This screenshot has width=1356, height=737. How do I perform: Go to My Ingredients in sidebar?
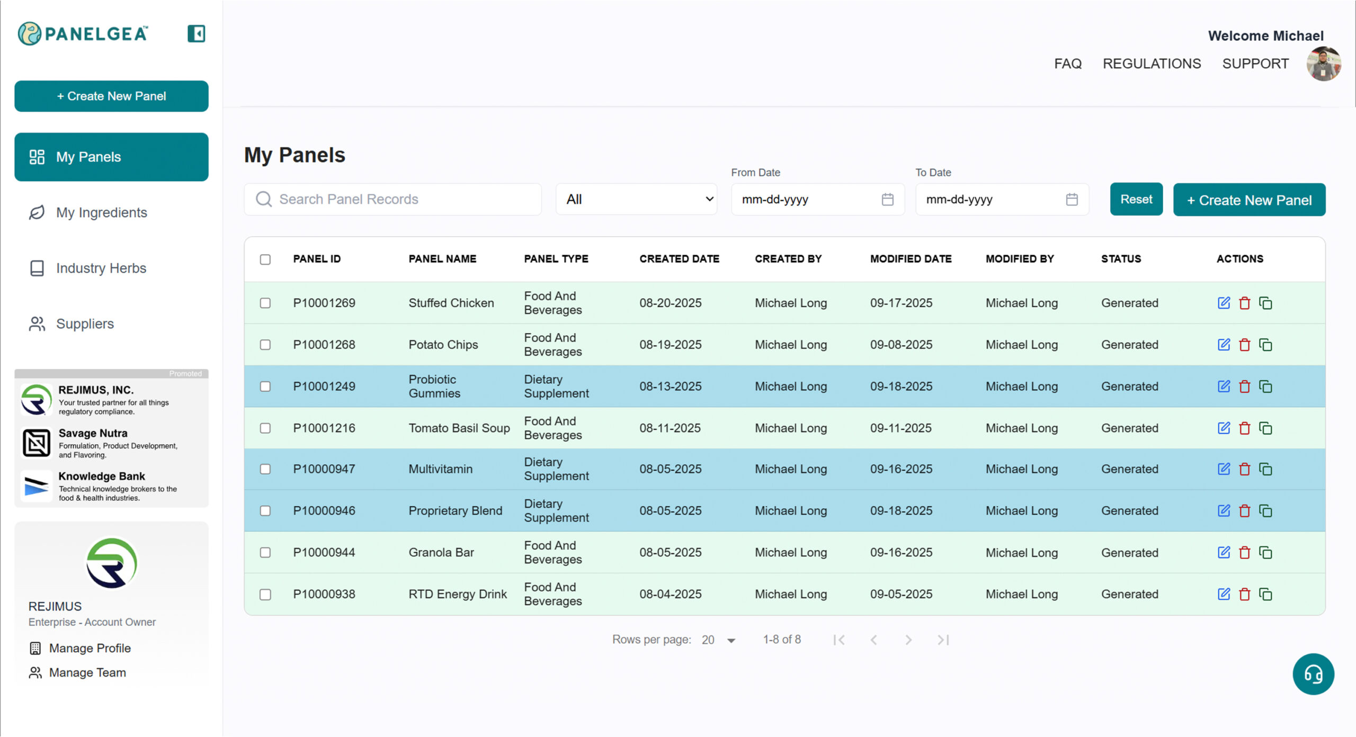(x=101, y=212)
